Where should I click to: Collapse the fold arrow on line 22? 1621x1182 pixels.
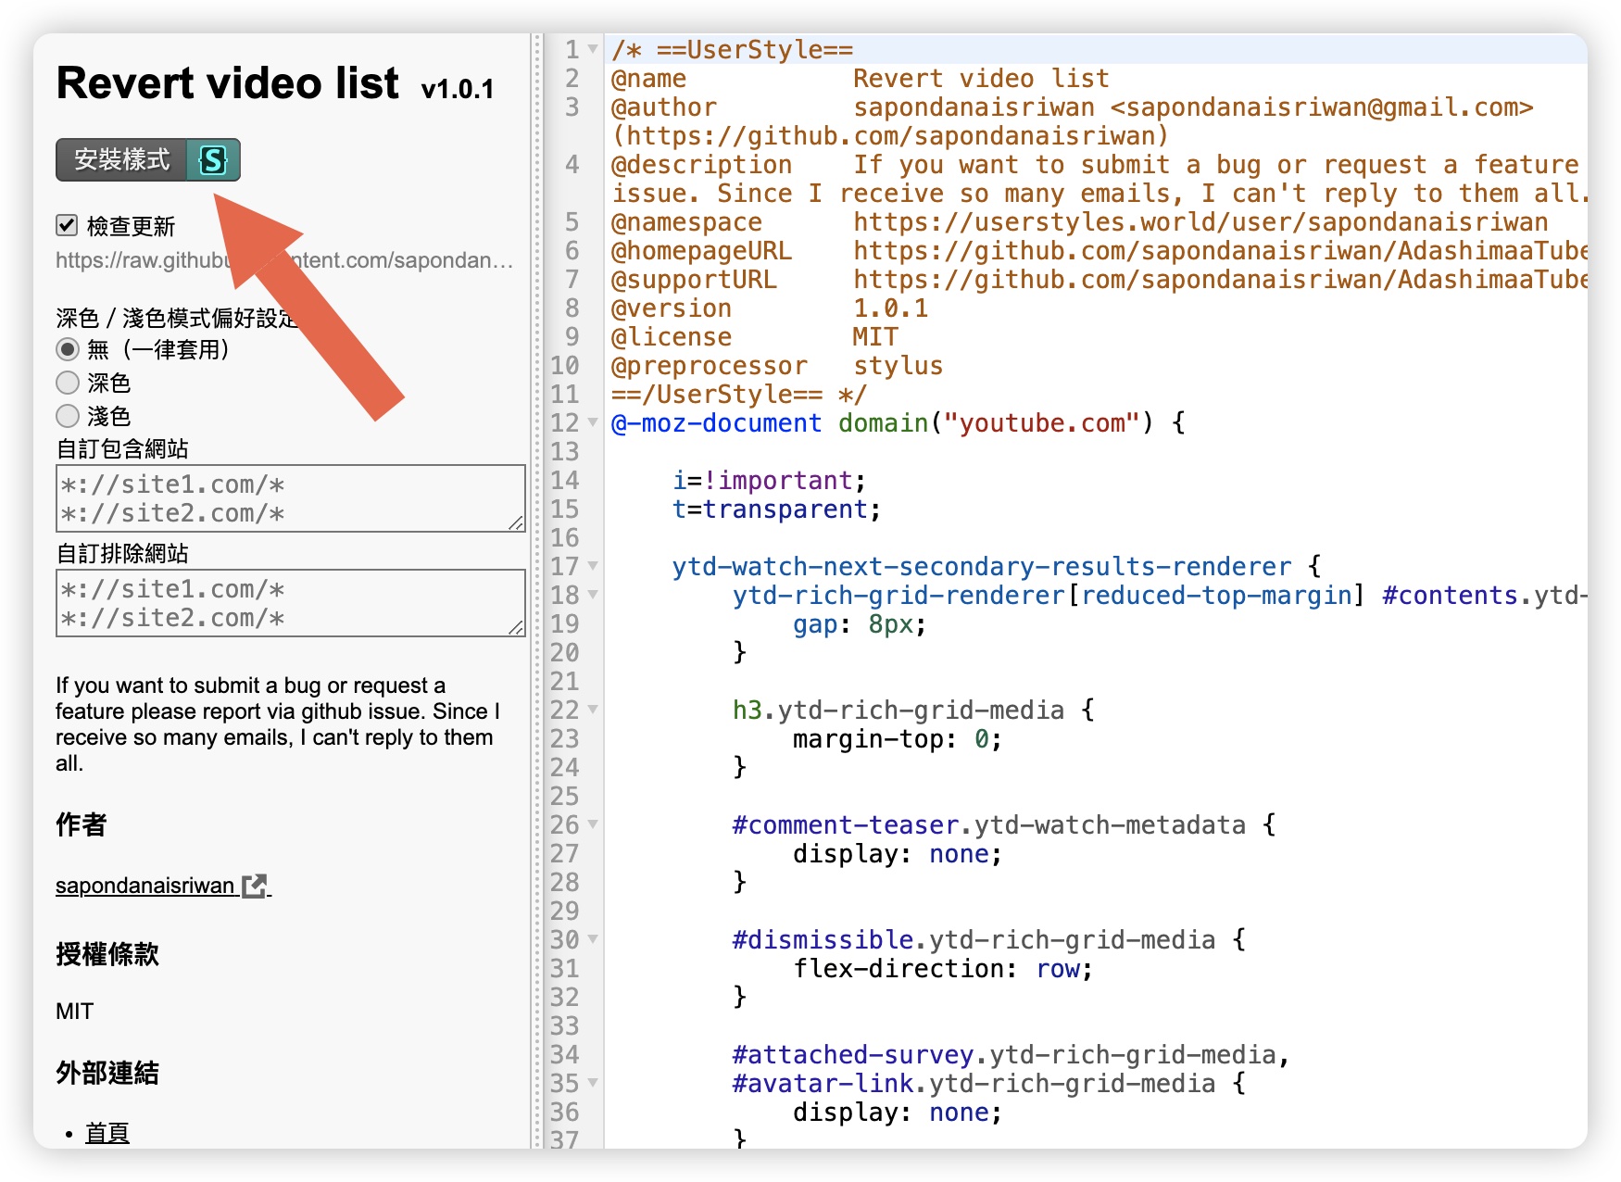click(593, 709)
